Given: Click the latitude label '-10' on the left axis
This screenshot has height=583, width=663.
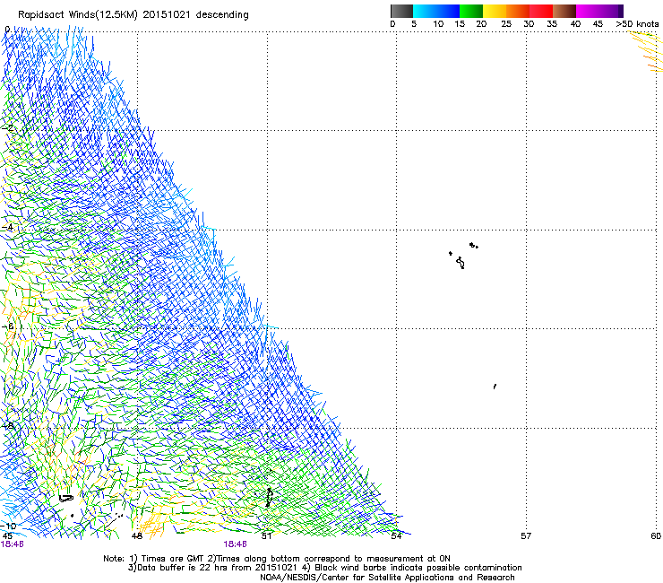Looking at the screenshot, I should 8,526.
